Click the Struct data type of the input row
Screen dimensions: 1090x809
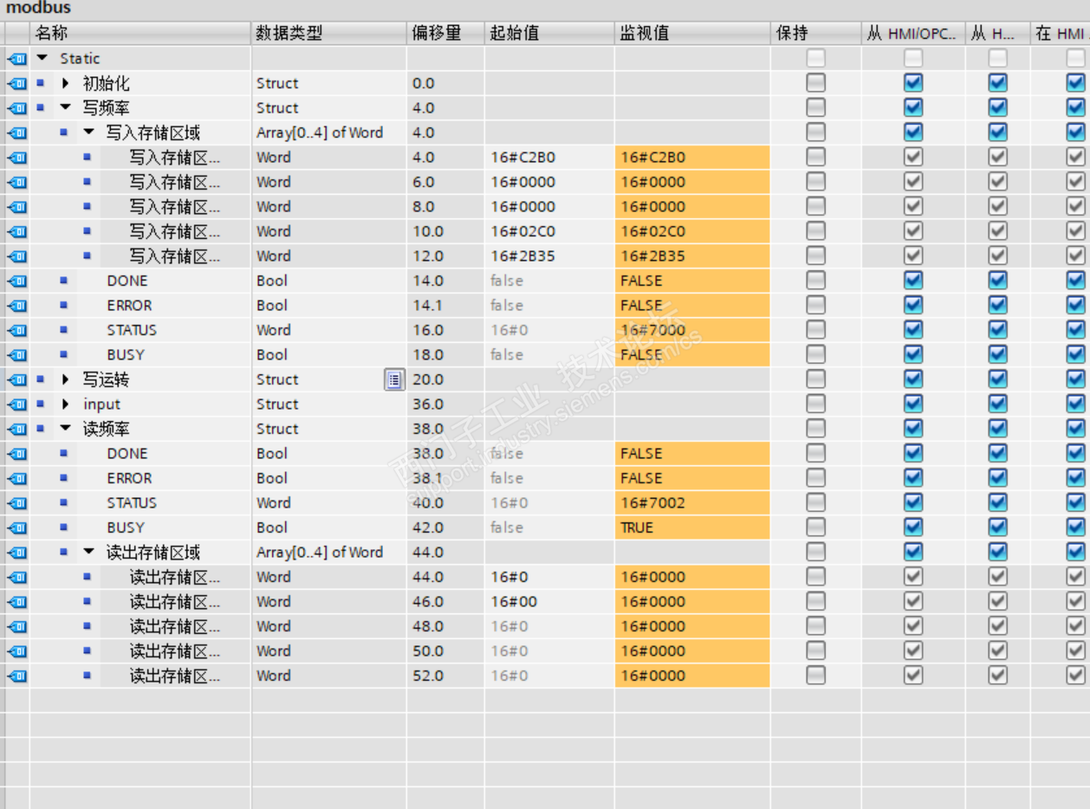pos(277,404)
